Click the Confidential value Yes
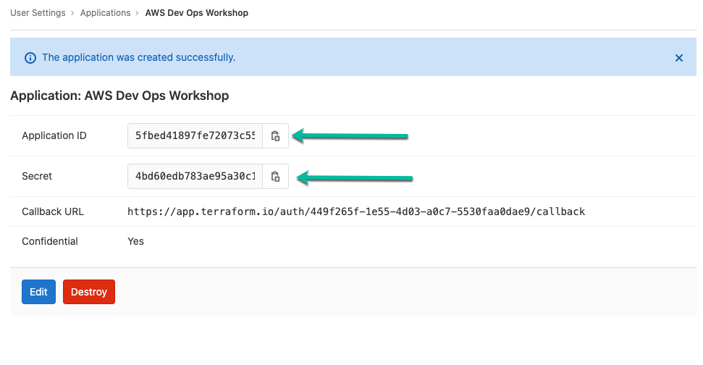The image size is (703, 365). pos(136,241)
